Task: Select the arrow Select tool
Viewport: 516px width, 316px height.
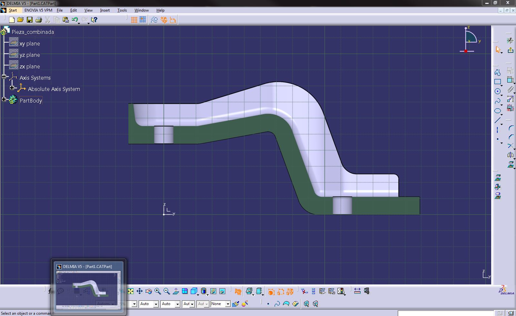Action: coord(498,49)
